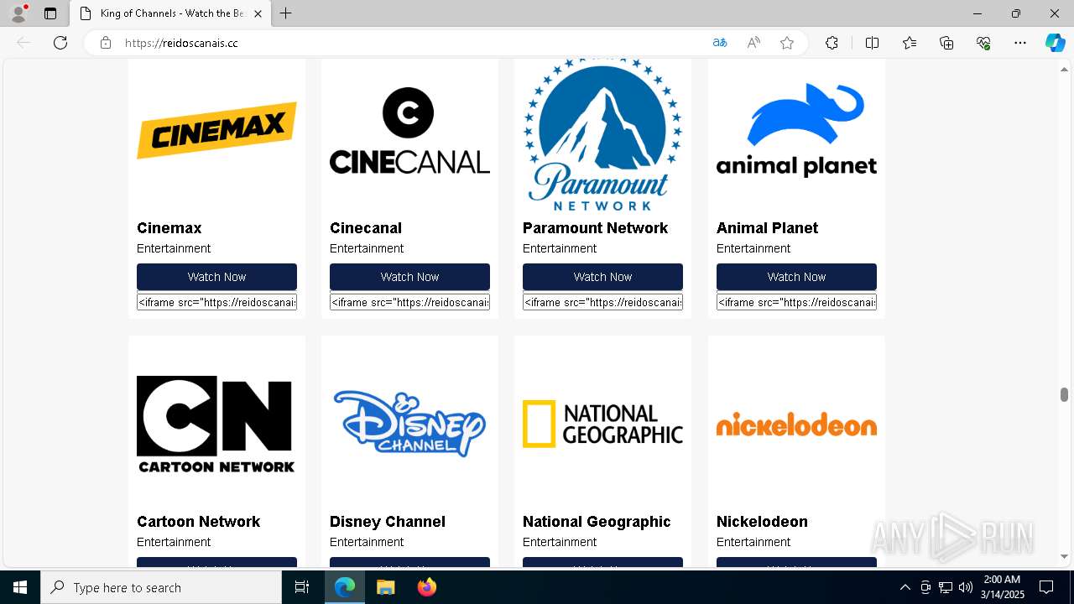Screen dimensions: 1074x604
Task: Open browser essentials heart icon
Action: [x=983, y=43]
